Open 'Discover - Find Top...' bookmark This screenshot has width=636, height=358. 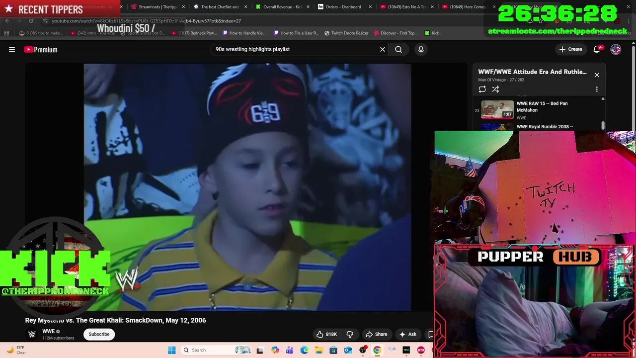[x=396, y=33]
